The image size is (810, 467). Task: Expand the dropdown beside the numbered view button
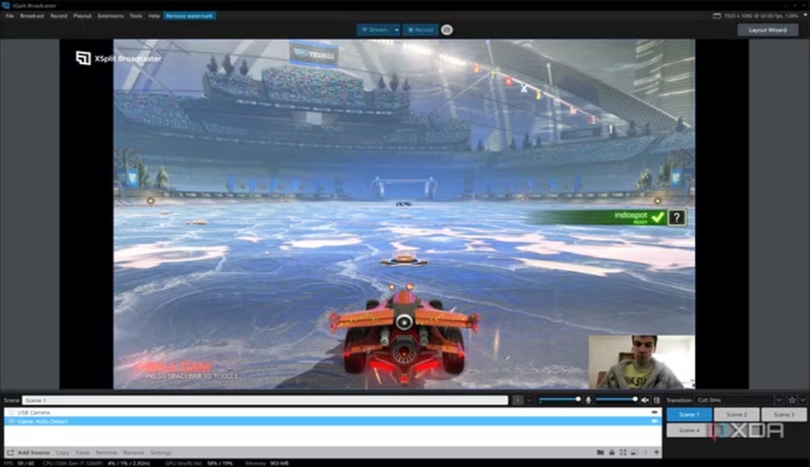pos(529,401)
